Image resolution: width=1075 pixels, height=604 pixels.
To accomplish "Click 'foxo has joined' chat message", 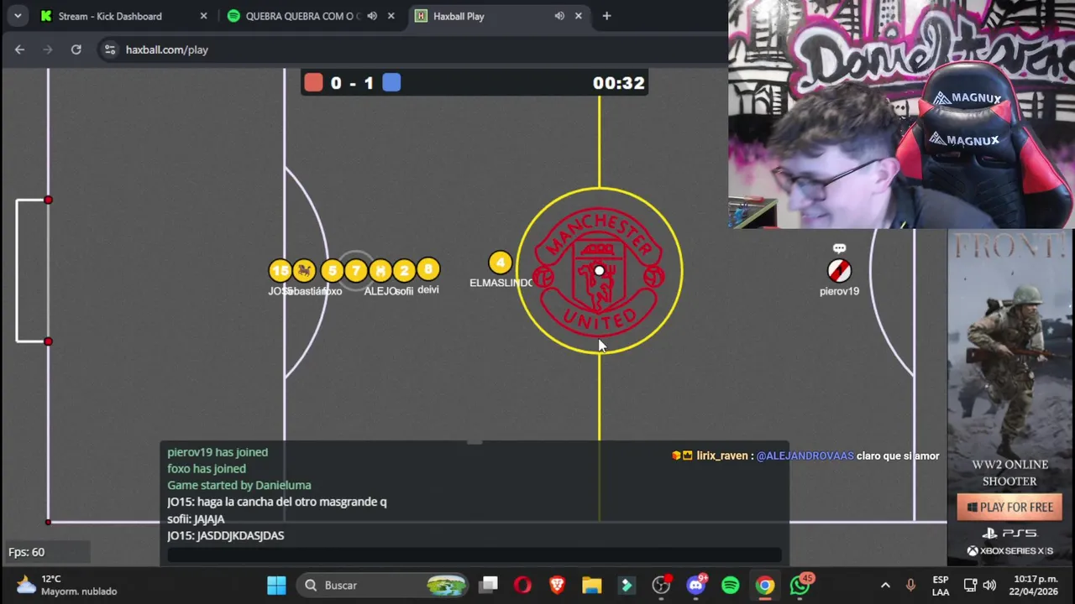I will click(207, 469).
